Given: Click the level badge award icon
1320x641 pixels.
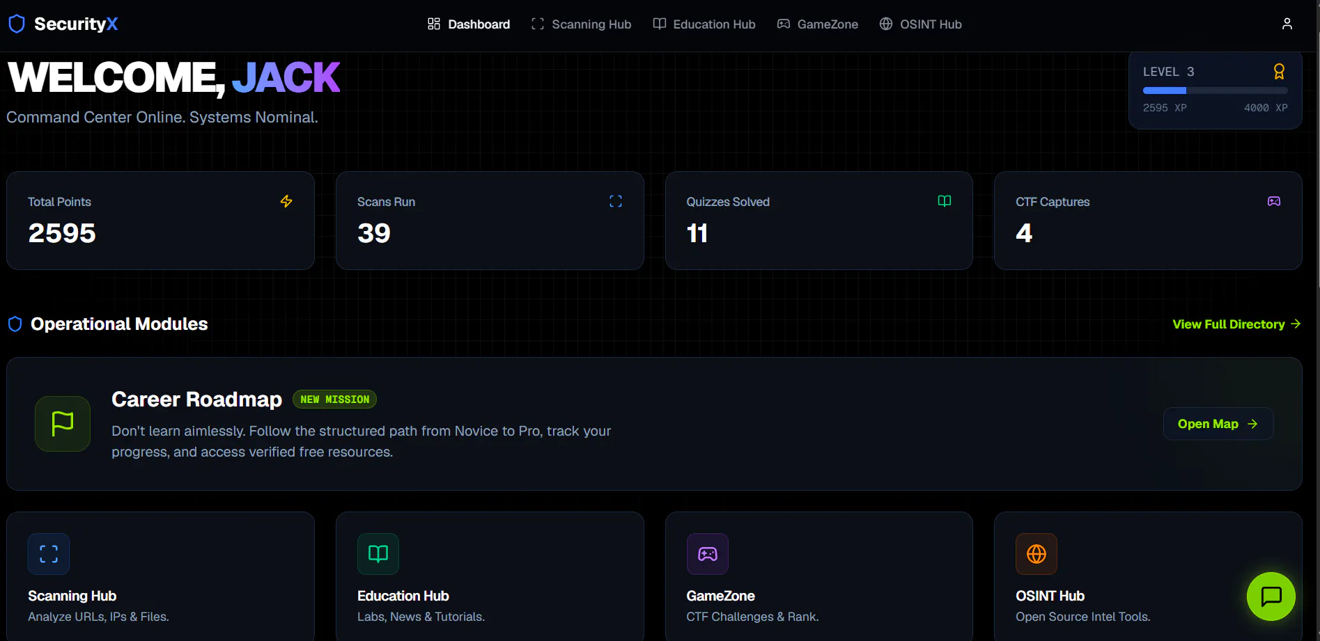Looking at the screenshot, I should point(1279,72).
